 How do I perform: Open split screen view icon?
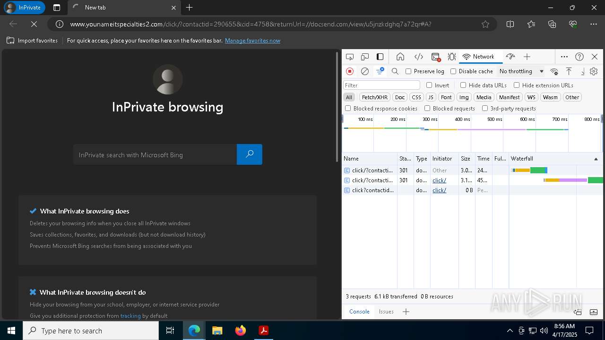(510, 24)
